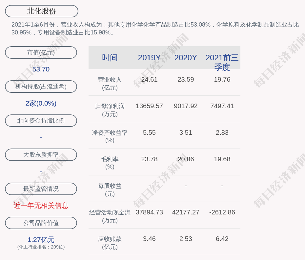Click the -2612.86 cash flow cell
This screenshot has height=260, width=305.
tap(222, 212)
